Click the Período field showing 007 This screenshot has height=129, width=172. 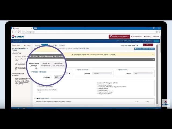click(56, 77)
